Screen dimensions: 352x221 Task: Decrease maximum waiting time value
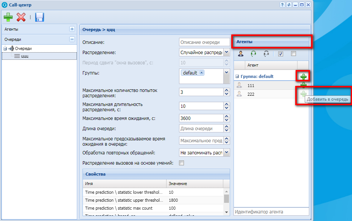click(x=227, y=120)
